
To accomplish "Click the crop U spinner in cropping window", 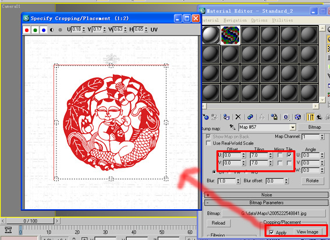I will coord(84,30).
